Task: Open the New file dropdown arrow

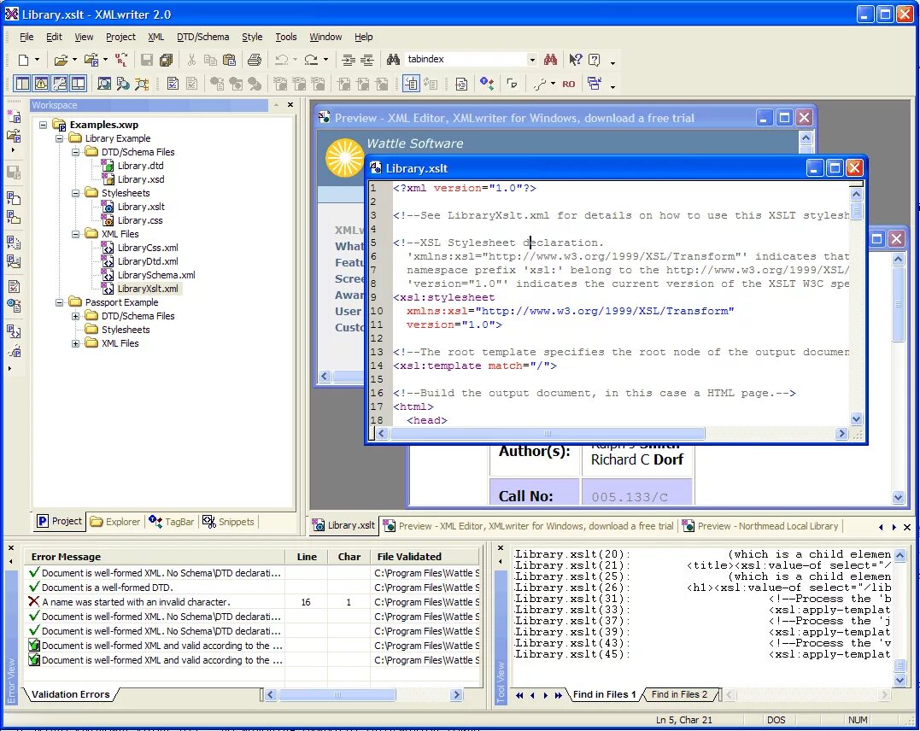Action: [x=37, y=60]
